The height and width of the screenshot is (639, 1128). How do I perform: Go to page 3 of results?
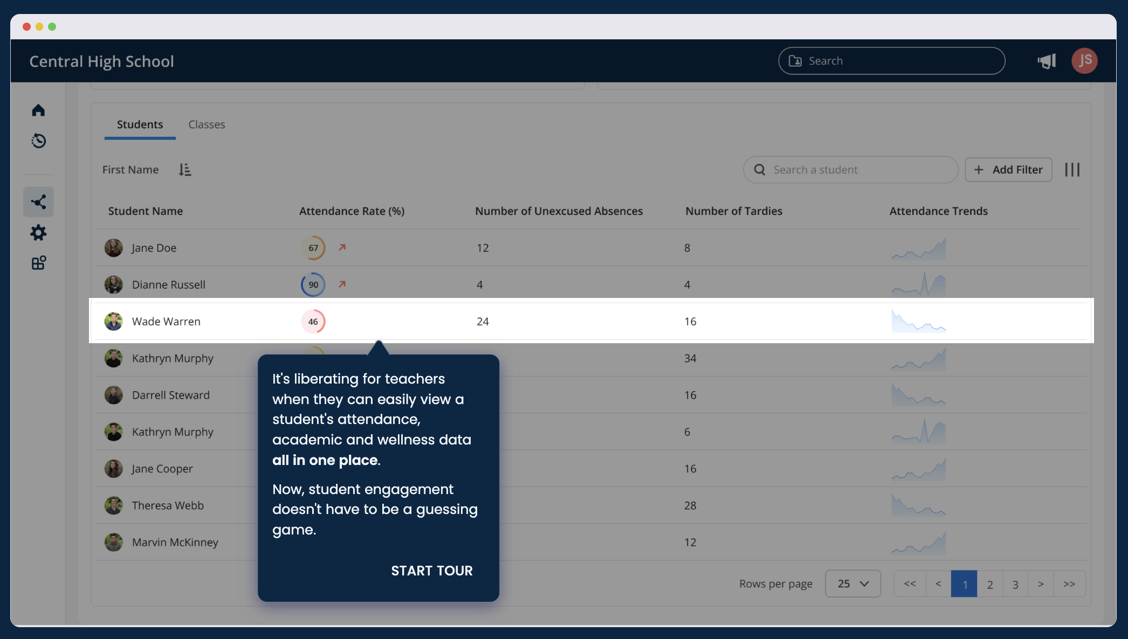pos(1015,584)
